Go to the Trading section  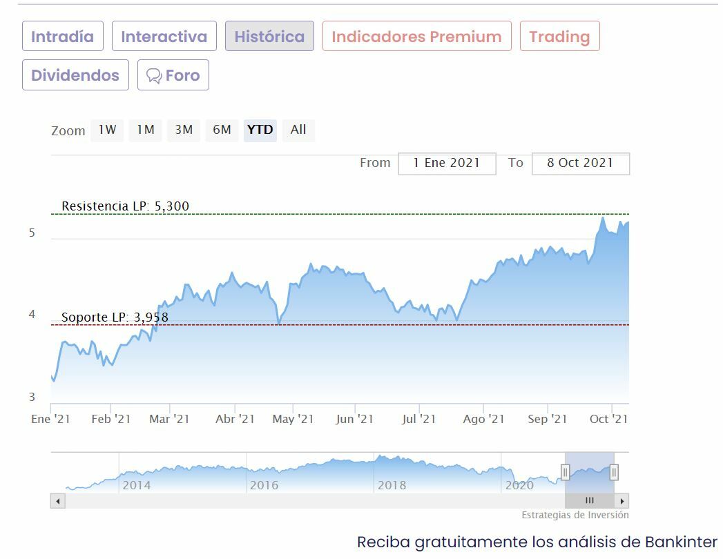tap(559, 37)
